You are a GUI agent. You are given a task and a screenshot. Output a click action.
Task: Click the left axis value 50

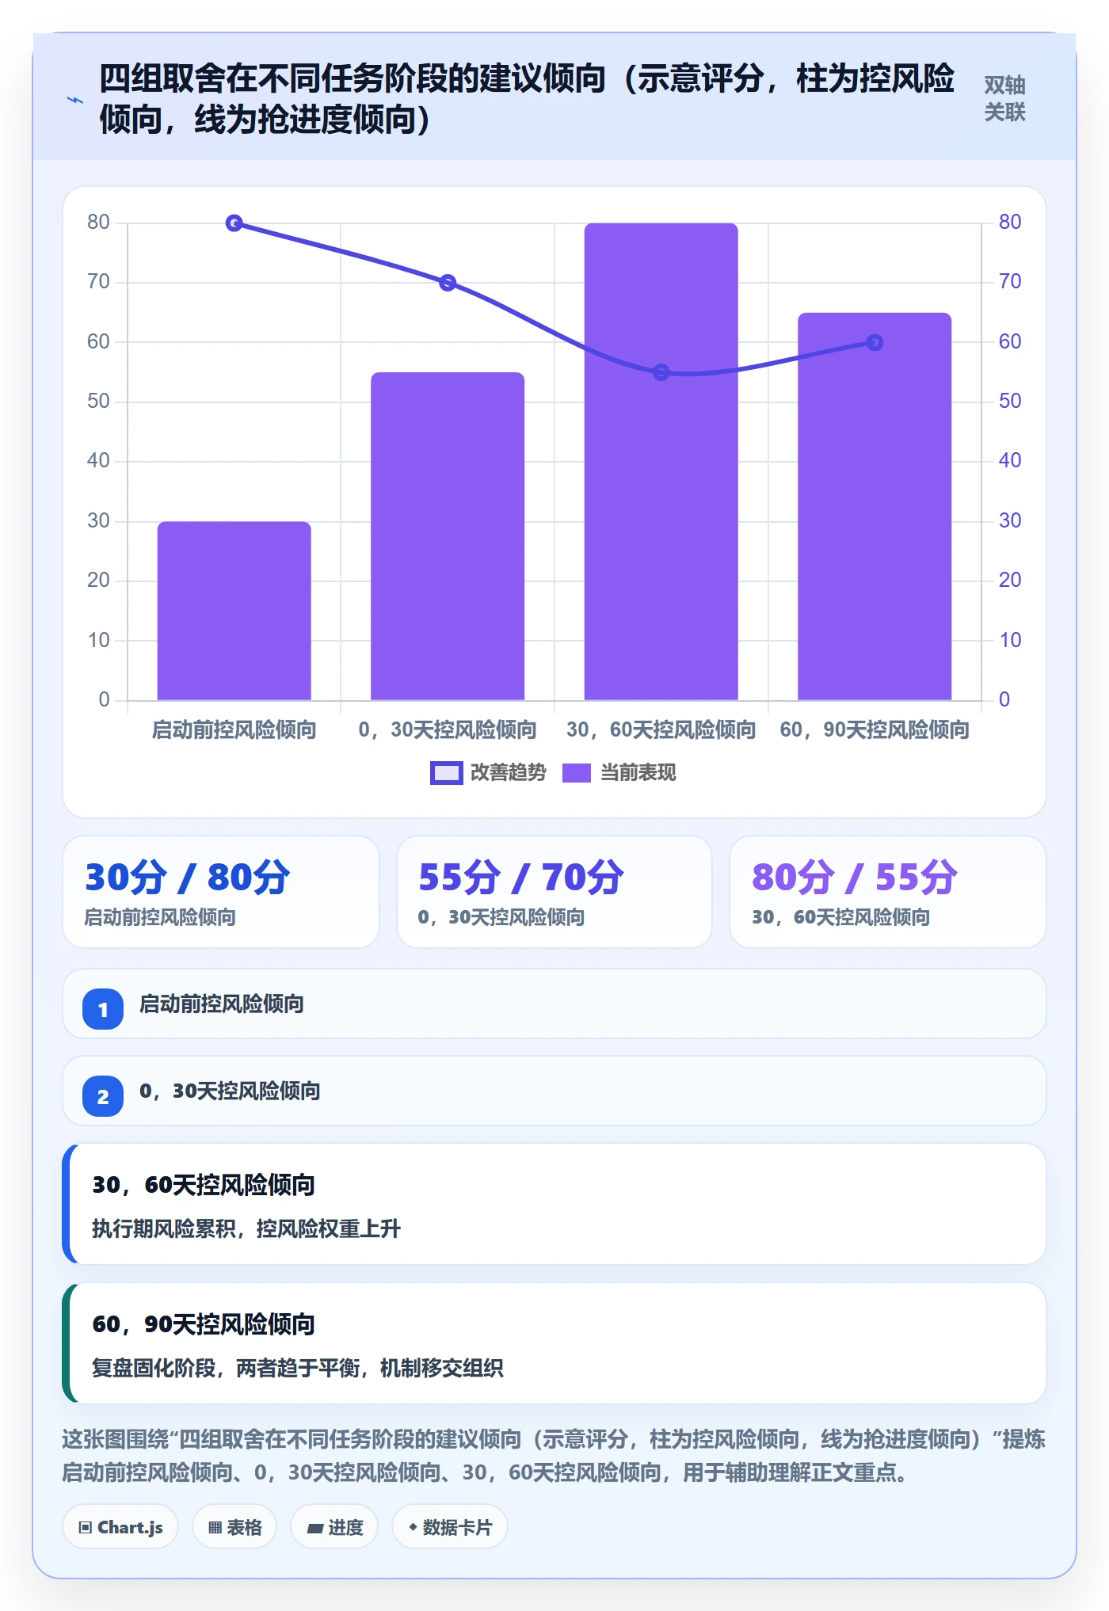(x=99, y=401)
